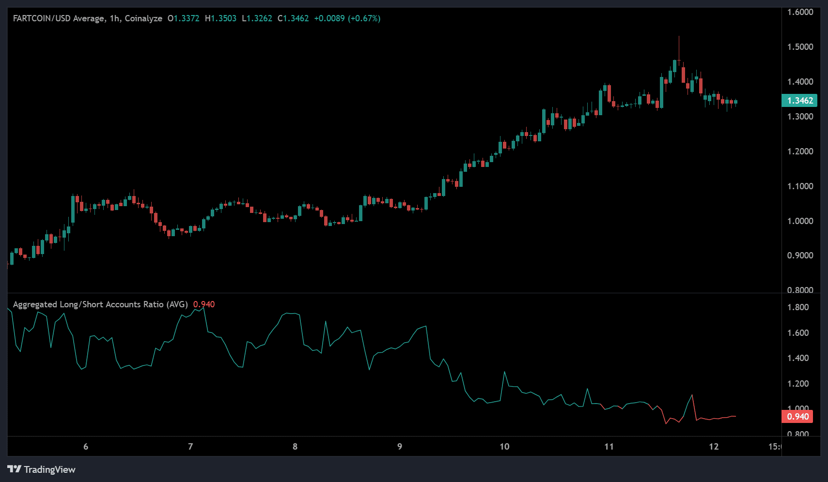Click date label 6 on the time axis
The height and width of the screenshot is (482, 828).
coord(86,446)
